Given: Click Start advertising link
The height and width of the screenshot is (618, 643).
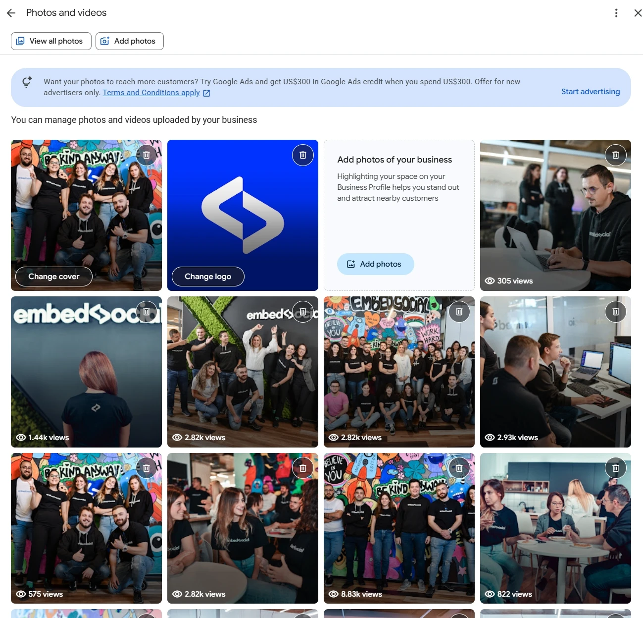Looking at the screenshot, I should tap(591, 92).
